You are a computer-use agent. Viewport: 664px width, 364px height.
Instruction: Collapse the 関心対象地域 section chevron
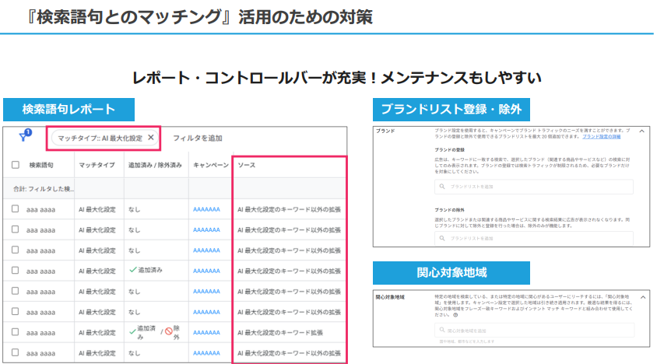click(643, 297)
